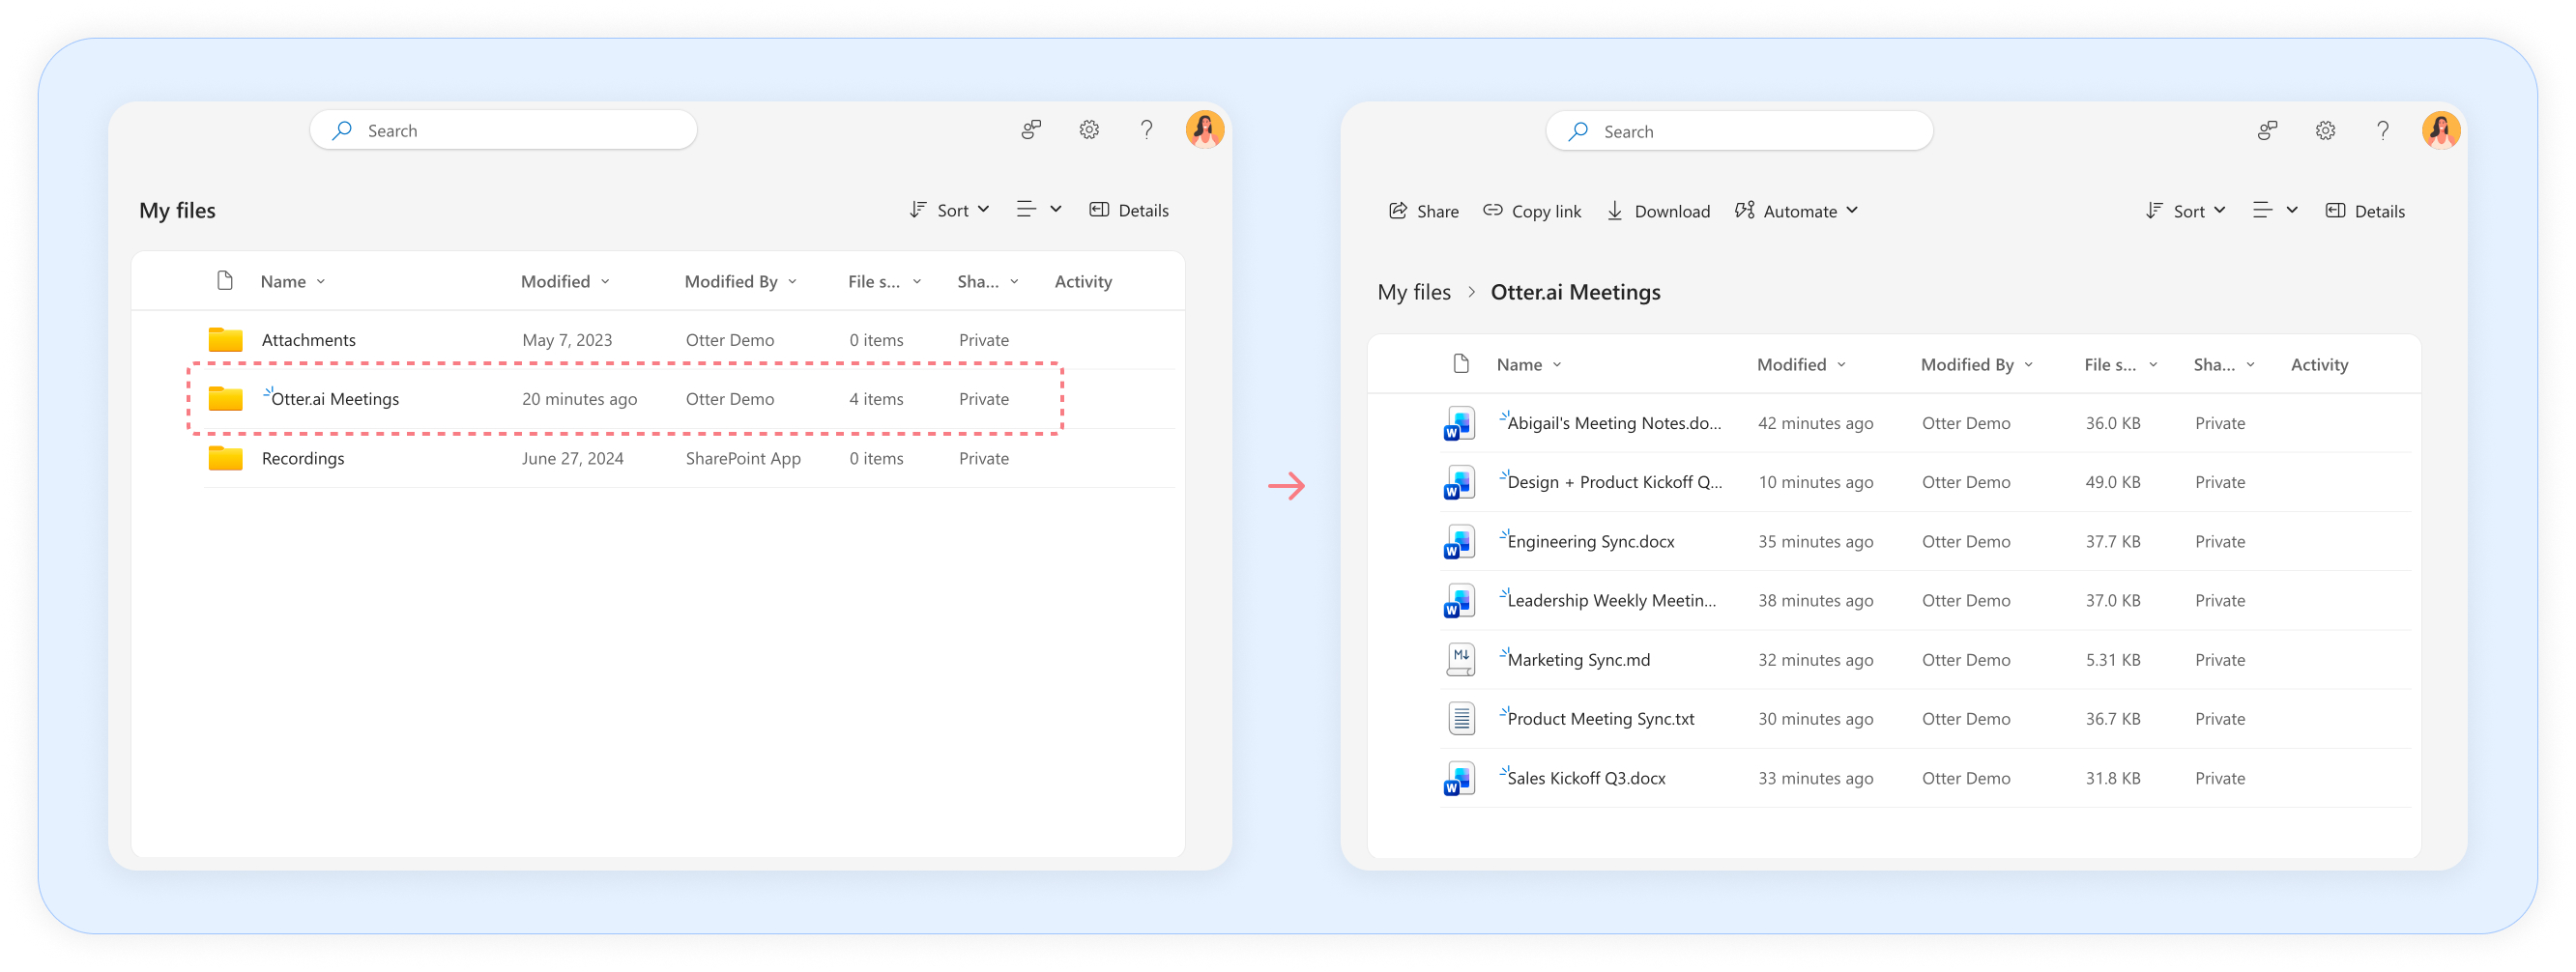Open Settings gear in the right panel
Image resolution: width=2576 pixels, height=972 pixels.
pyautogui.click(x=2325, y=131)
